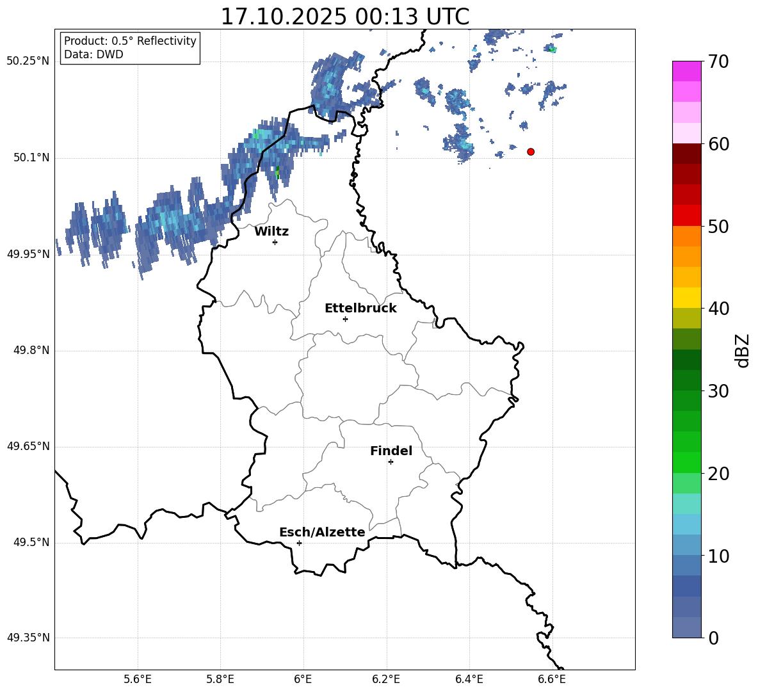The image size is (758, 692).
Task: Click the magenta swatch atop the colorbar
Action: pos(687,71)
